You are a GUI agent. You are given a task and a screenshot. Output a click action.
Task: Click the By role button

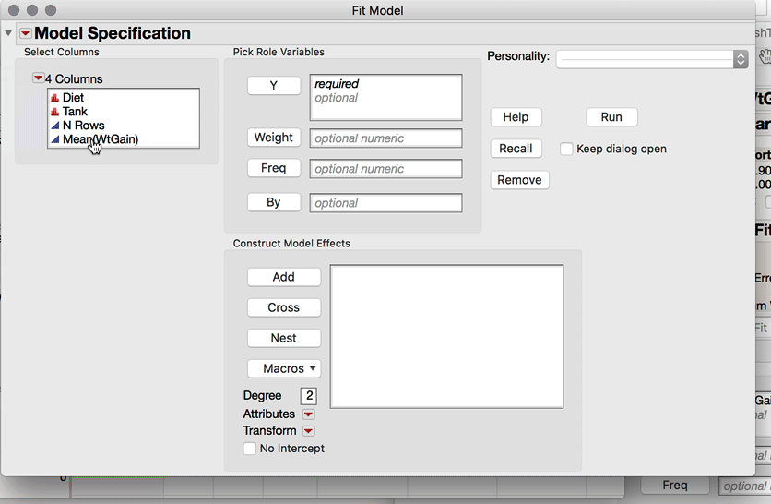pyautogui.click(x=274, y=202)
